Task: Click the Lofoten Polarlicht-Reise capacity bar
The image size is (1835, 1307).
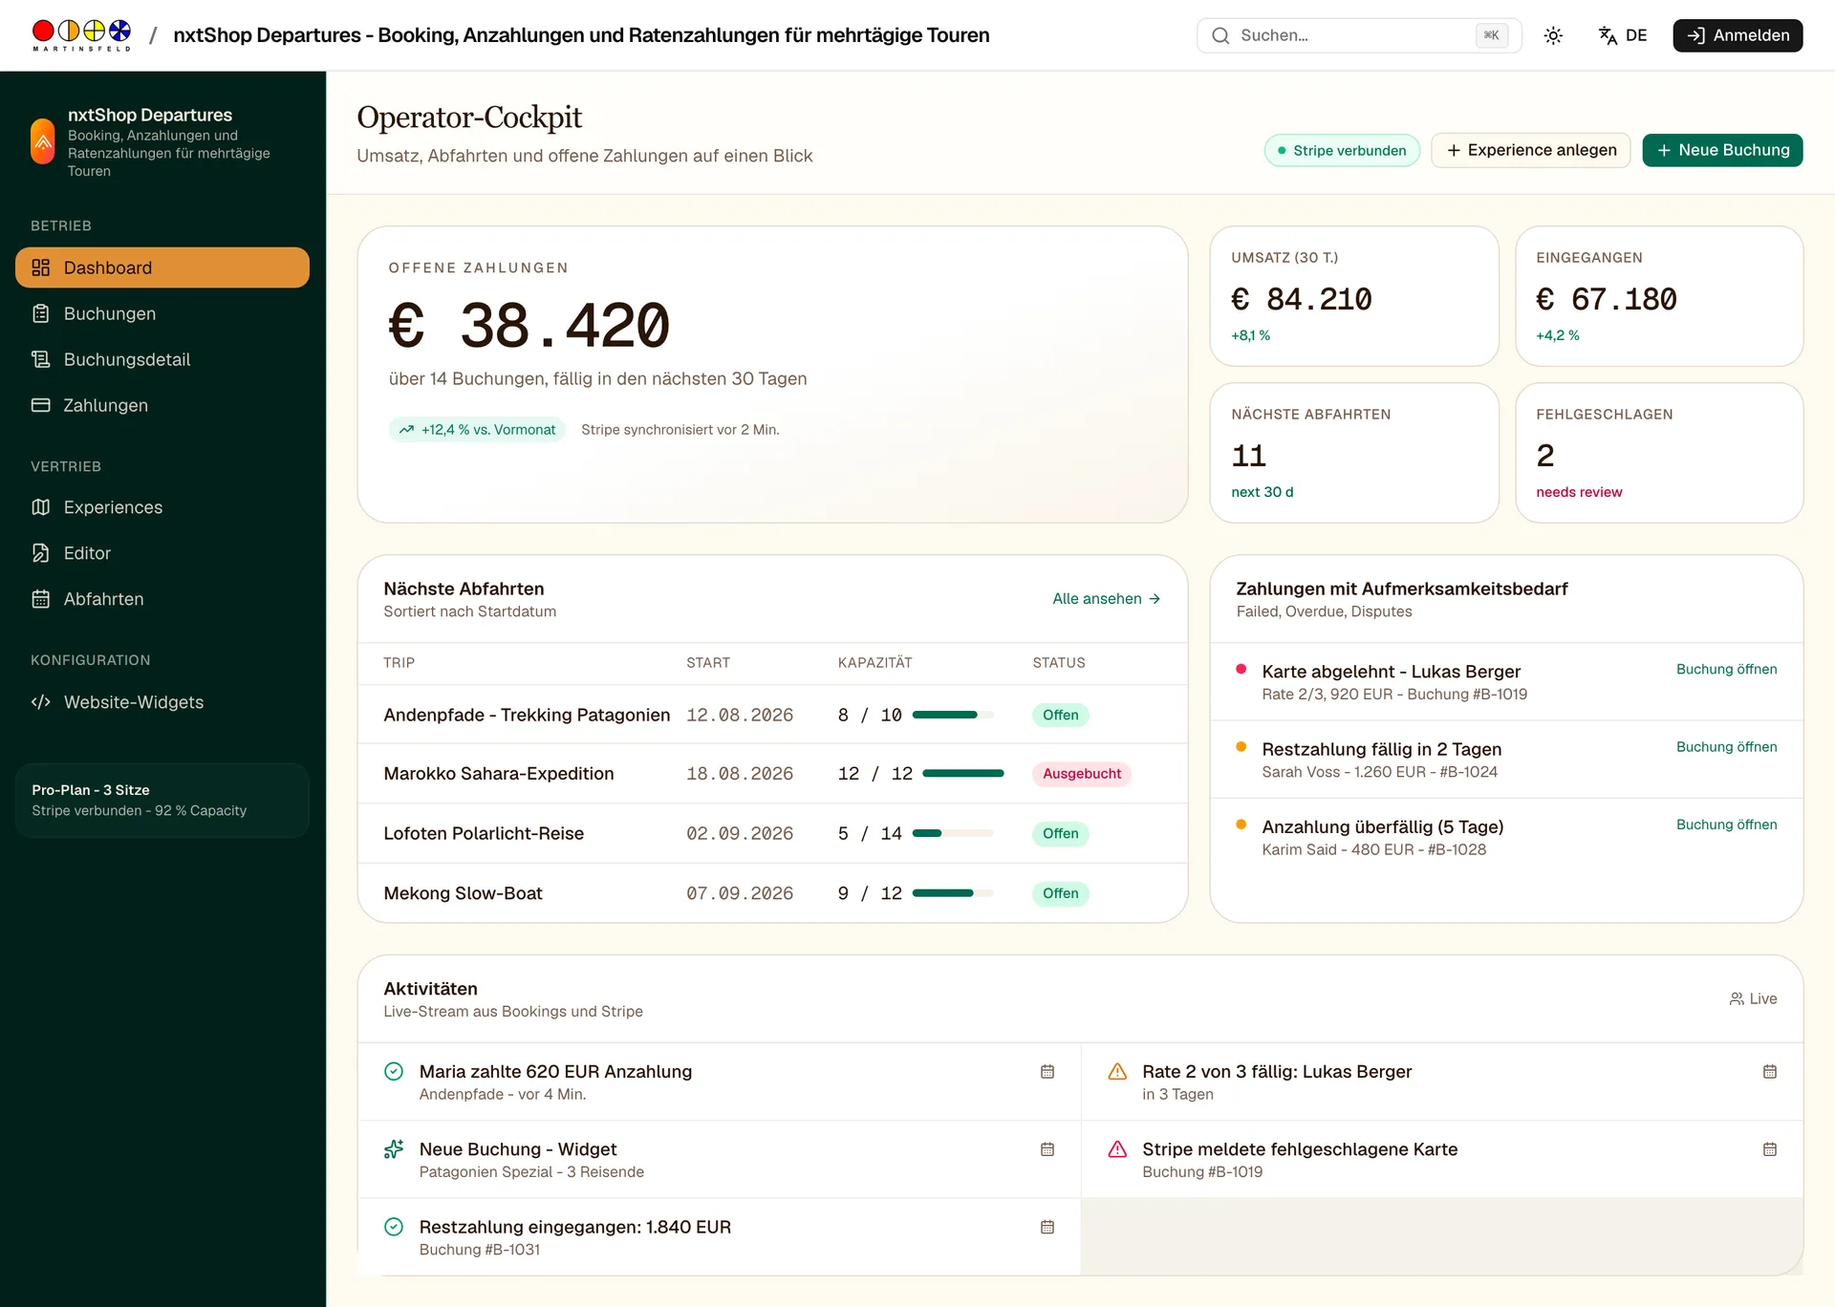Action: coord(953,833)
